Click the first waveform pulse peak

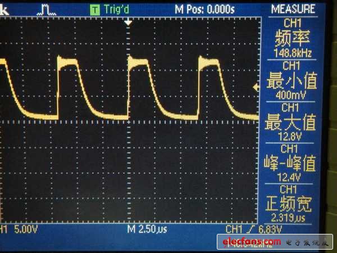pyautogui.click(x=69, y=61)
